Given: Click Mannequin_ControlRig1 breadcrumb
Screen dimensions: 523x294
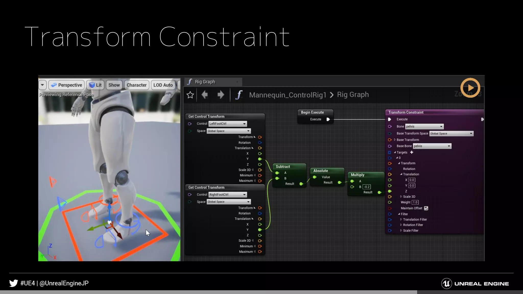Looking at the screenshot, I should point(288,95).
